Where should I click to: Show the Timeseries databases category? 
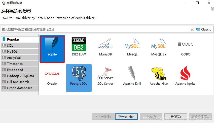tap(20, 64)
